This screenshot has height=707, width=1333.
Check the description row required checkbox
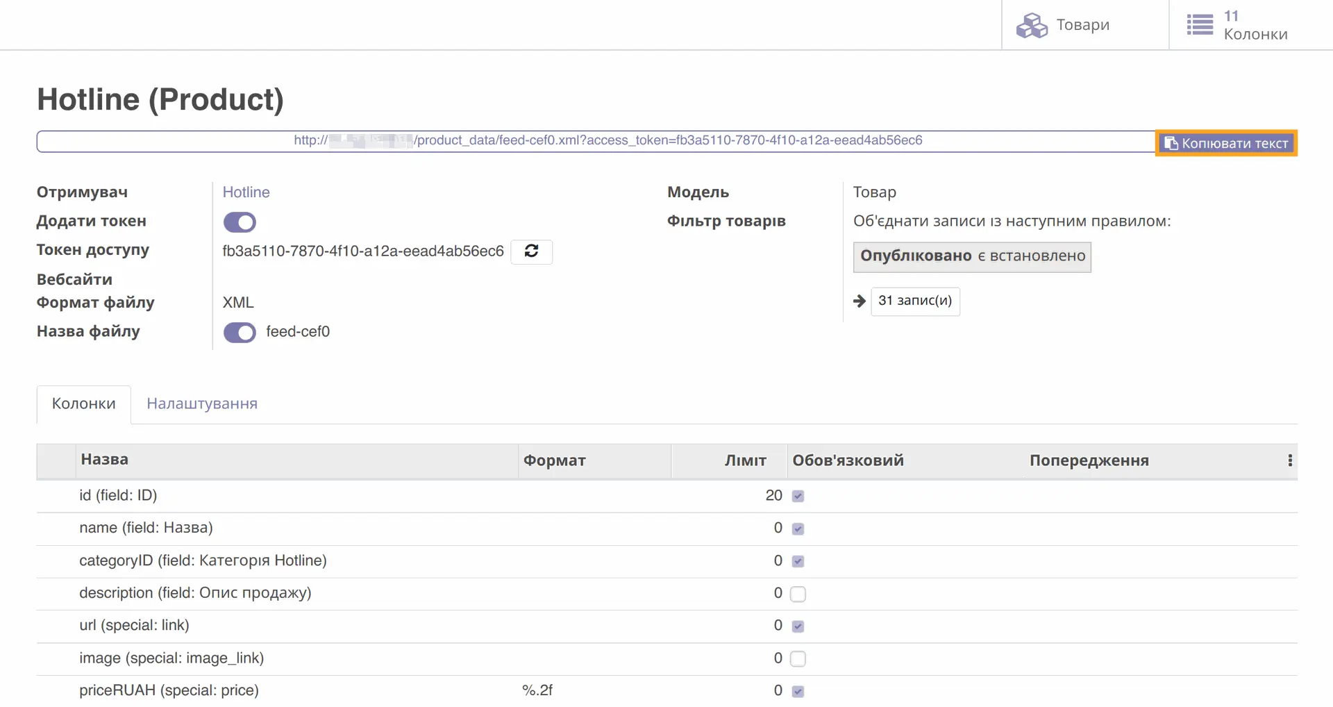[x=798, y=594]
